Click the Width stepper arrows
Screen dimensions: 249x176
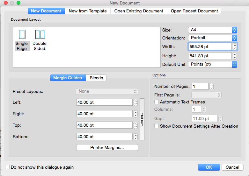[x=235, y=47]
